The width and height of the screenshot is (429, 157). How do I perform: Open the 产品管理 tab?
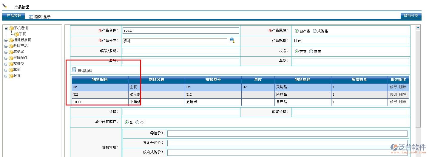[14, 16]
